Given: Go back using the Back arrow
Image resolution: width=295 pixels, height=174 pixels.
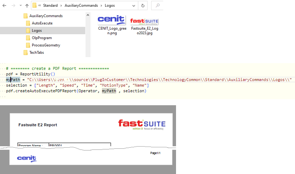Looking at the screenshot, I should click(5, 6).
